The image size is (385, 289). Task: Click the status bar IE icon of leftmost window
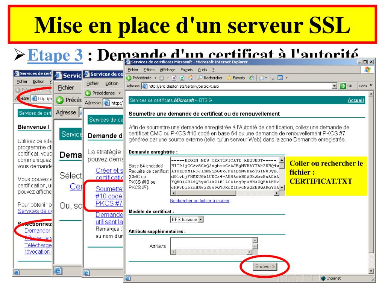tap(17, 272)
